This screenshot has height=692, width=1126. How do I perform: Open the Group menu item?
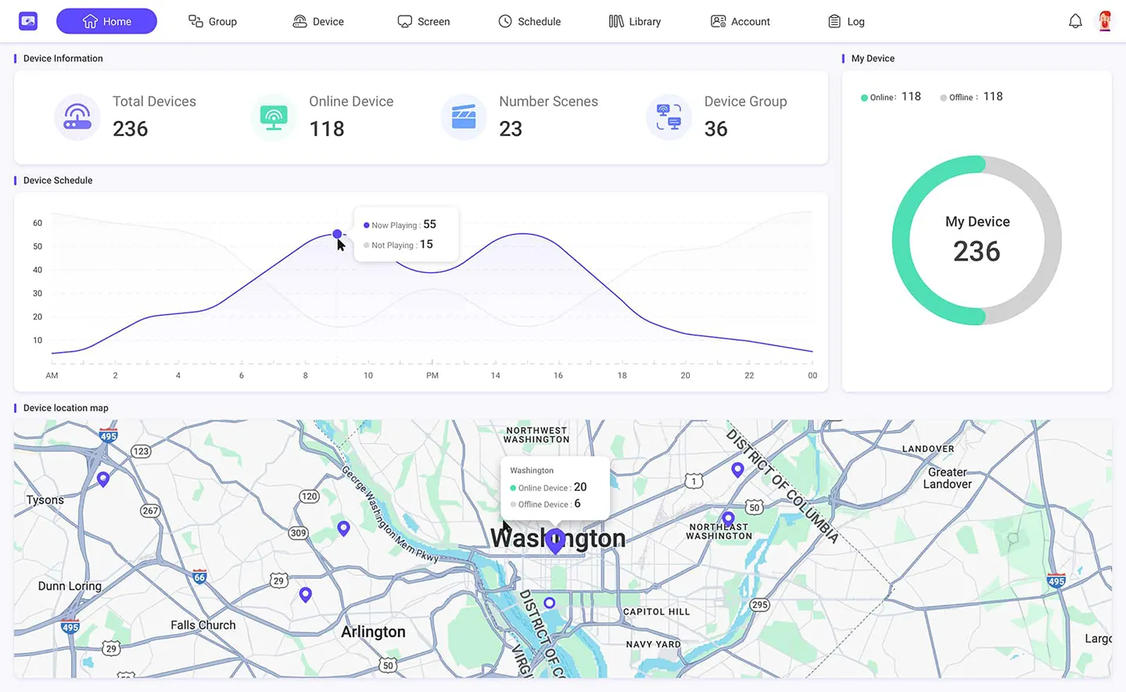pos(213,21)
